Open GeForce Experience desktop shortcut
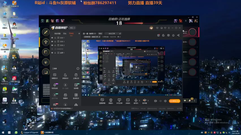Image resolution: width=241 pixels, height=135 pixels. 5,80
